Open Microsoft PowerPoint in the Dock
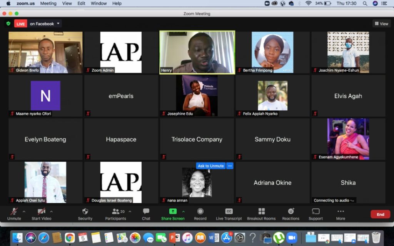The height and width of the screenshot is (246, 394). (x=174, y=238)
